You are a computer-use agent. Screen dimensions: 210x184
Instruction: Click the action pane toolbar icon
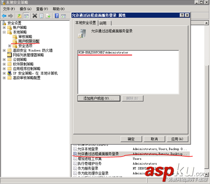click(63, 16)
